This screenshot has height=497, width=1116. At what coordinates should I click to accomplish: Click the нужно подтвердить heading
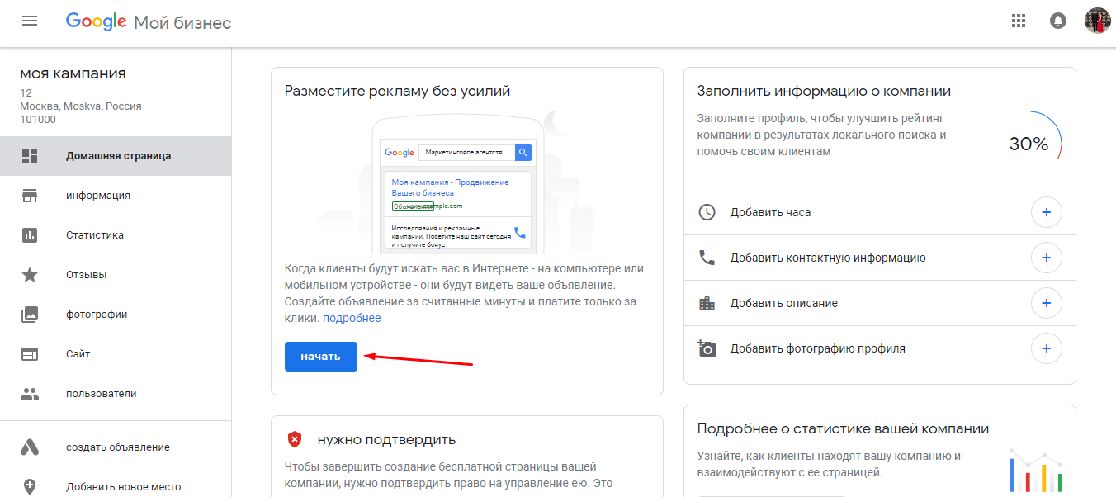pyautogui.click(x=386, y=439)
